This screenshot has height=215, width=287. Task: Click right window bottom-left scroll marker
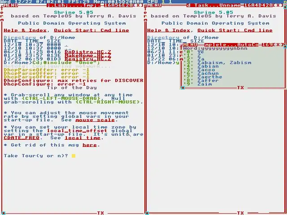147,213
